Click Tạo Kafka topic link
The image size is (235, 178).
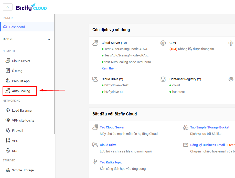(x=111, y=162)
